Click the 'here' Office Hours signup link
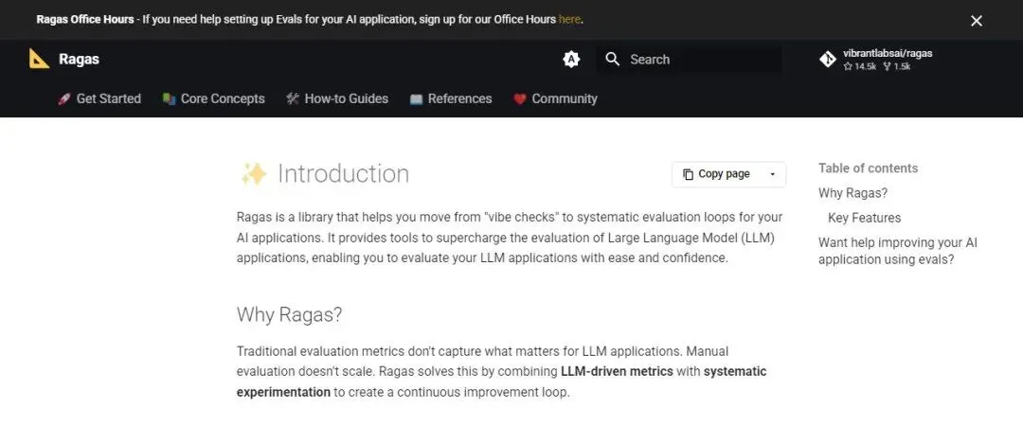The height and width of the screenshot is (426, 1023). 569,20
